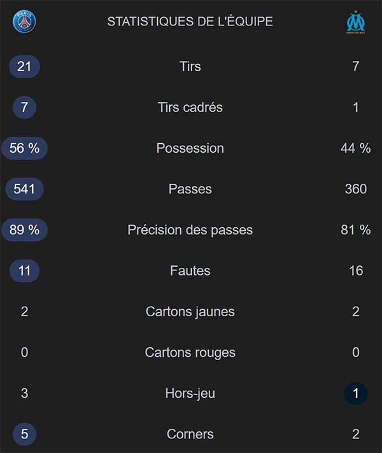This screenshot has height=453, width=382.
Task: Click the Cartons rouges label
Action: [x=190, y=352]
